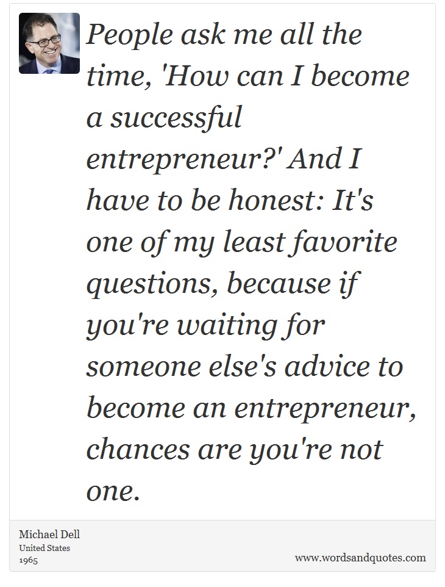
Task: Click the word 'successful' in the quote
Action: coord(176,117)
